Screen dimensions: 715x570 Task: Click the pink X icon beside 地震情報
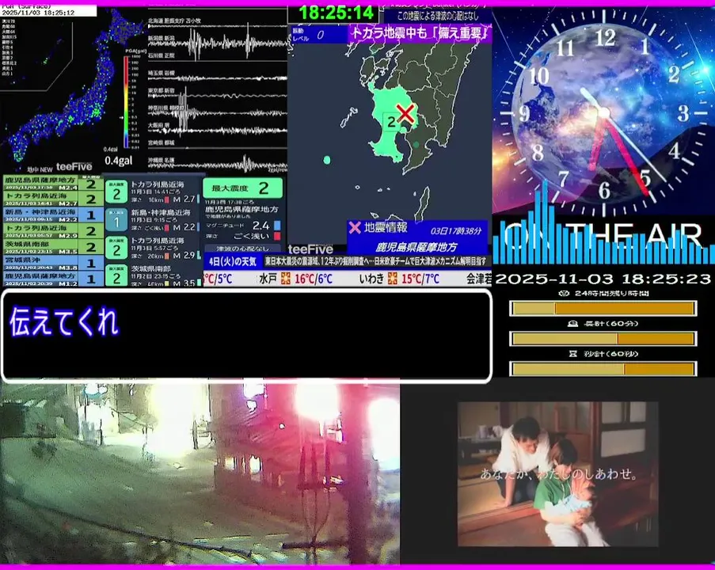[355, 227]
